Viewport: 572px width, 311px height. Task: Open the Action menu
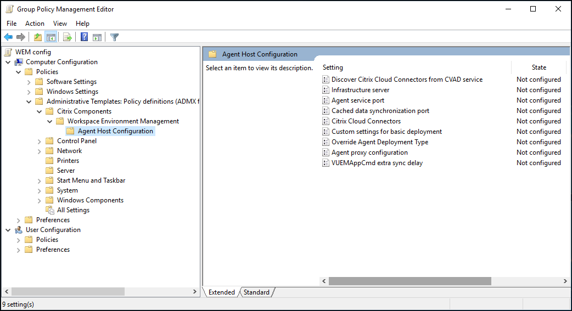(x=35, y=24)
